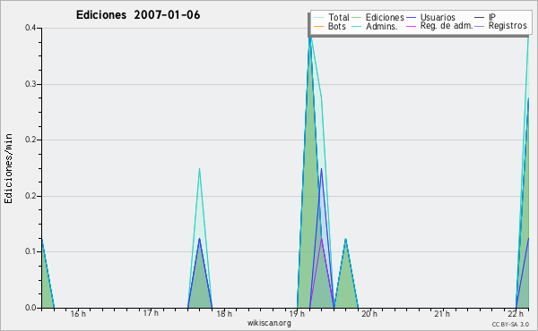The height and width of the screenshot is (331, 538).
Task: Click the Ediciones/min y-axis label
Action: (8, 168)
